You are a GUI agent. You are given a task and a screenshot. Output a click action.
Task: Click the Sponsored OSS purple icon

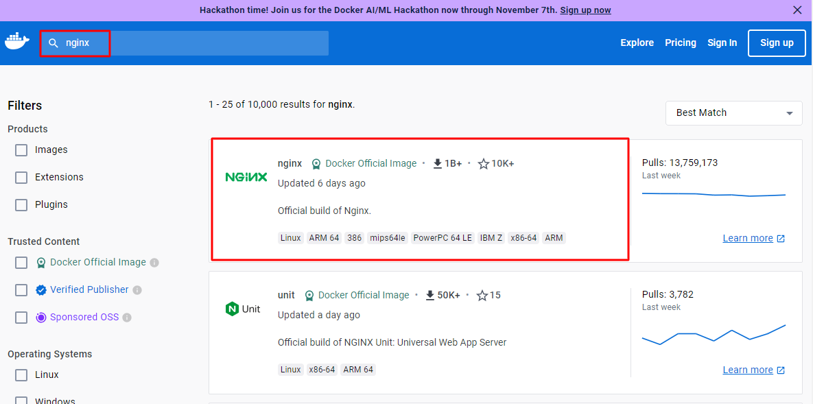[41, 318]
